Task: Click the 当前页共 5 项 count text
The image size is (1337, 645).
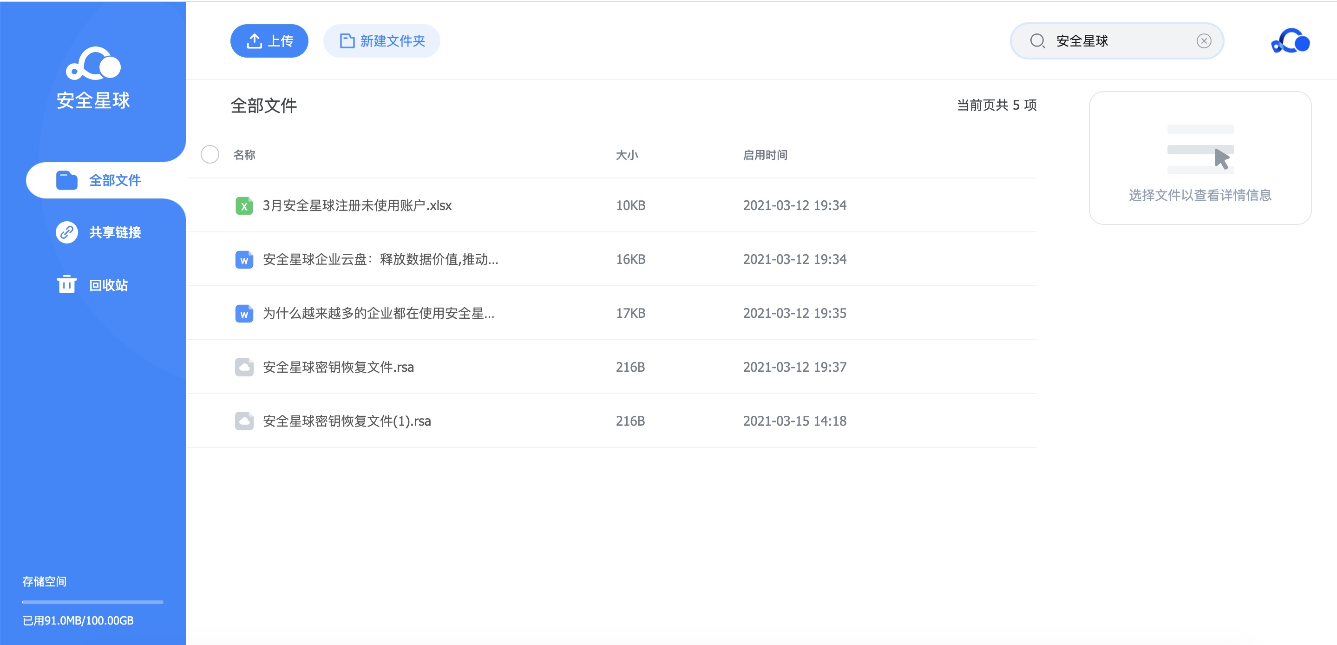Action: [996, 105]
